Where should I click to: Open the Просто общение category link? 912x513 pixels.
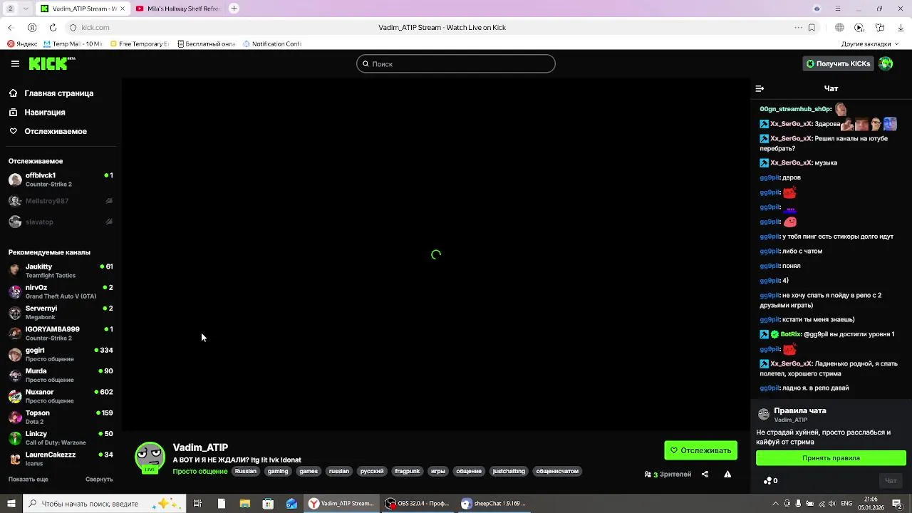(200, 471)
